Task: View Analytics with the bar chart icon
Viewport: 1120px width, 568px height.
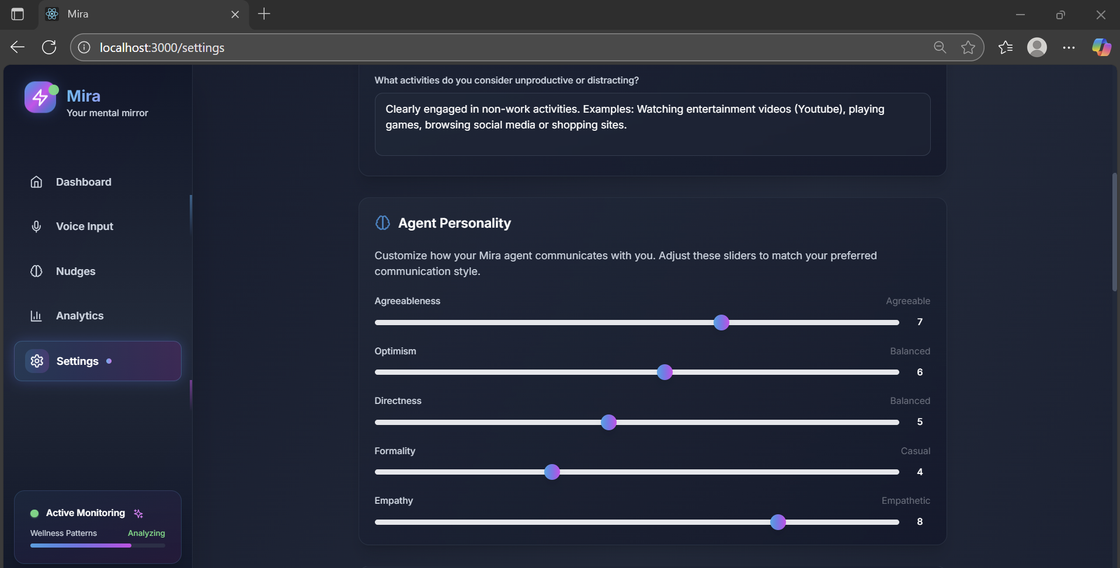Action: point(36,316)
